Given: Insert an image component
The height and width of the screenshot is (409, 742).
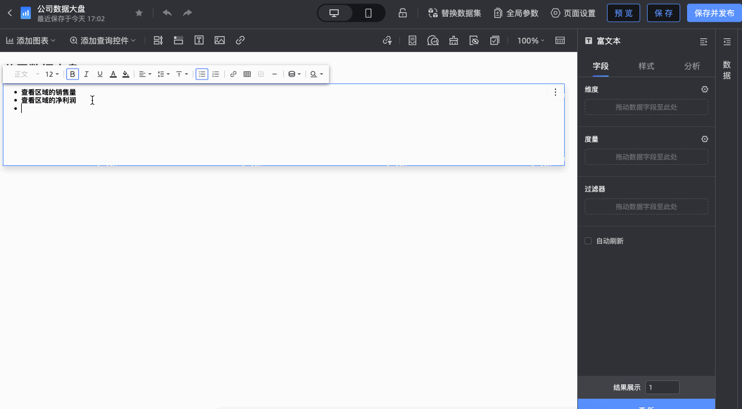Looking at the screenshot, I should click(220, 41).
